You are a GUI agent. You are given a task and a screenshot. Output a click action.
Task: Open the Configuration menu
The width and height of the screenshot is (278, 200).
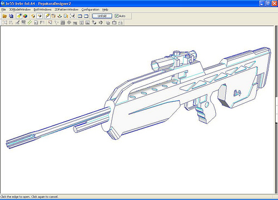91,9
